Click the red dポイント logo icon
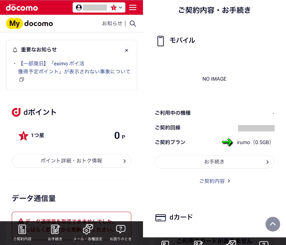This screenshot has width=286, height=245. (x=16, y=112)
